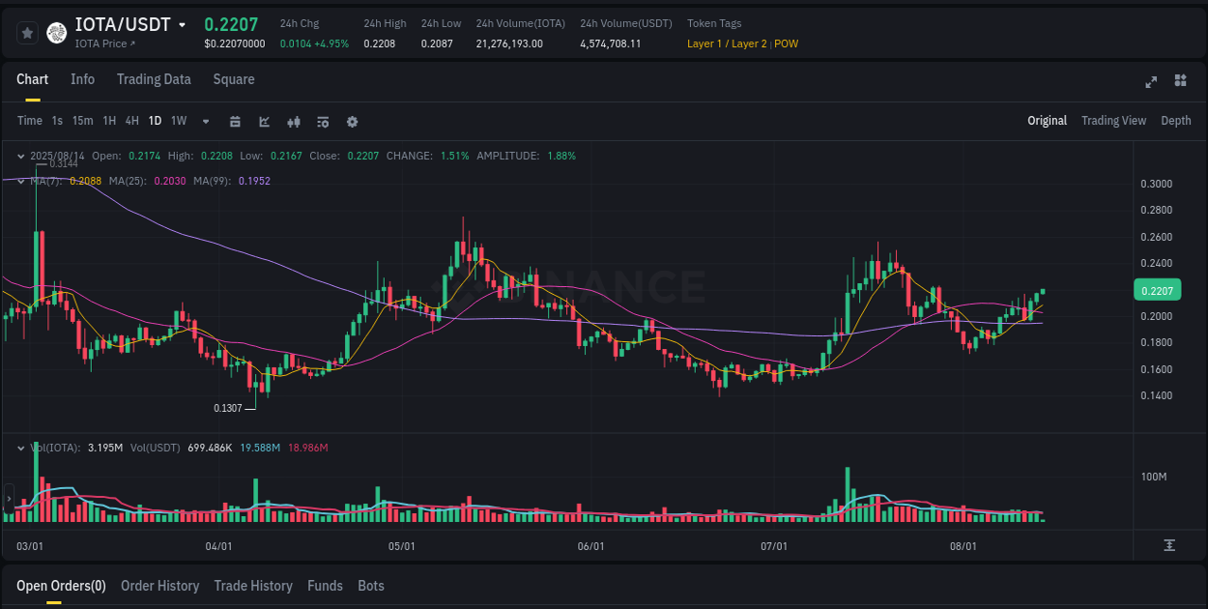The image size is (1208, 609).
Task: Open the date range calendar icon
Action: click(235, 121)
